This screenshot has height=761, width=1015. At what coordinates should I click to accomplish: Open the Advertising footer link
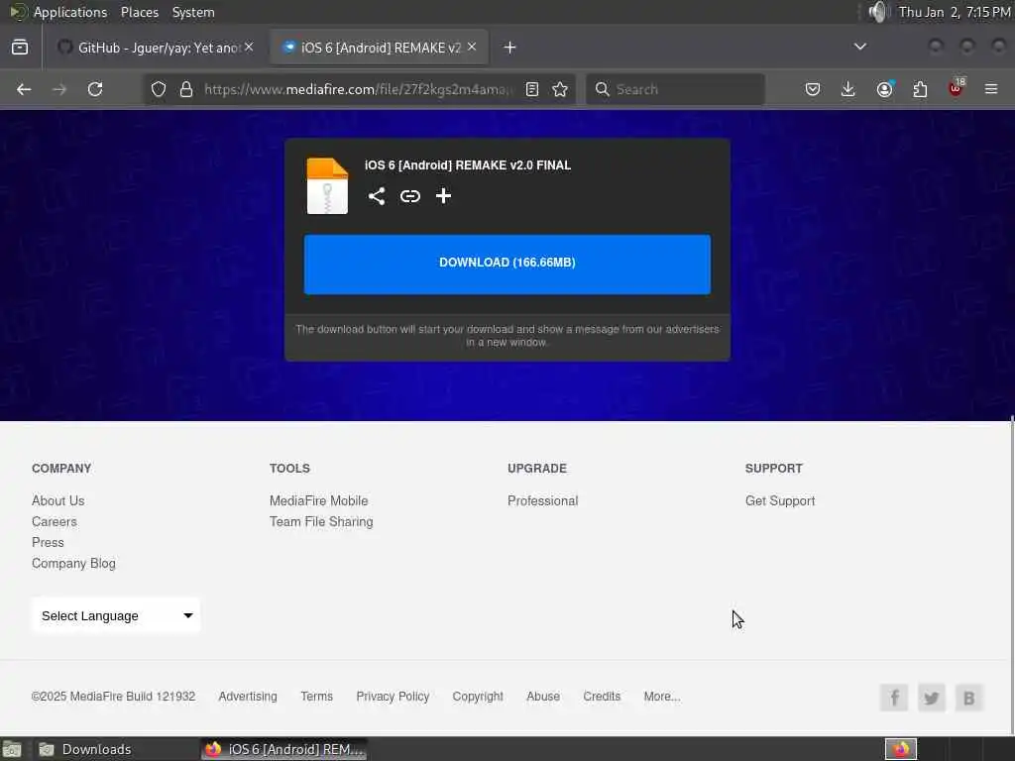click(248, 697)
